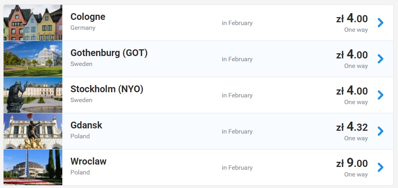
Task: Open the Wroclaw spire thumbnail
Action: [33, 167]
